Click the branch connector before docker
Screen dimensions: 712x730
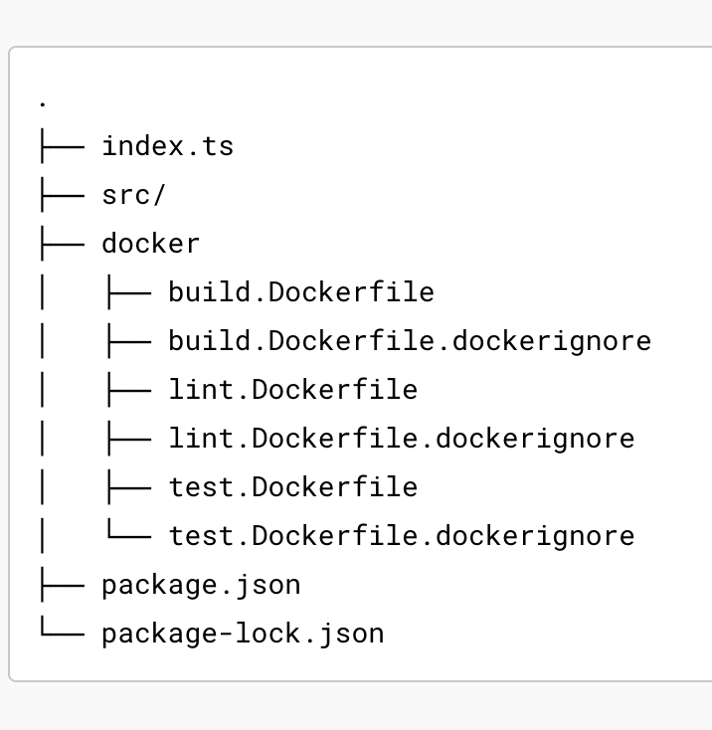[62, 244]
